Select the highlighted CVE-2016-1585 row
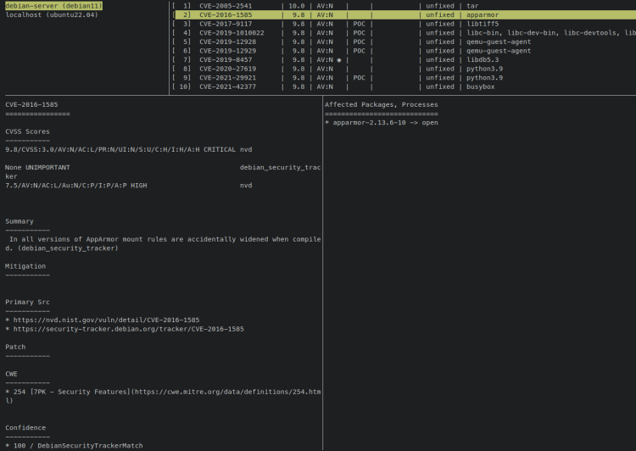Image resolution: width=636 pixels, height=451 pixels. tap(404, 14)
